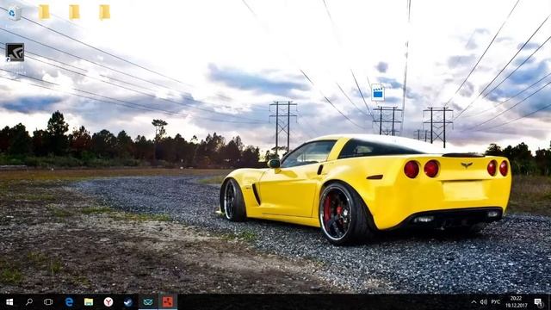
Task: Open taskbar search magnifier
Action: point(29,302)
